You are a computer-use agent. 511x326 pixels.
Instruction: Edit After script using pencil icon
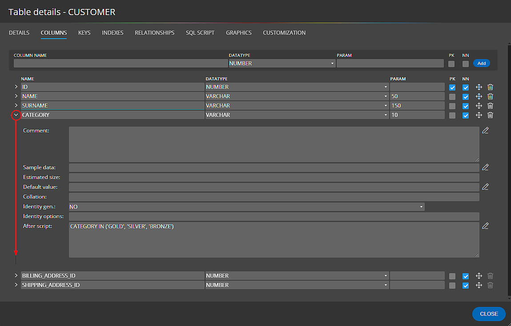(485, 226)
